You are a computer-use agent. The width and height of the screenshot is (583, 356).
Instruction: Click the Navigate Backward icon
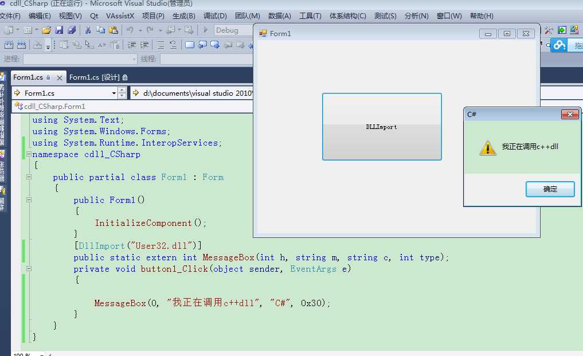[171, 30]
